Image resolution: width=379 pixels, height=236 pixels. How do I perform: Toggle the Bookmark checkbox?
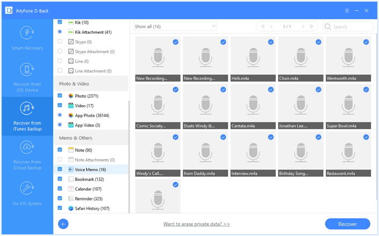tap(60, 179)
